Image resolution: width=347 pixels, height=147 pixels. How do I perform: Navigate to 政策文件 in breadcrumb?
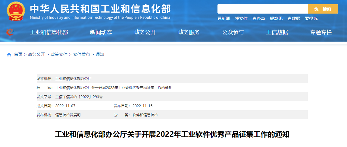[59, 55]
